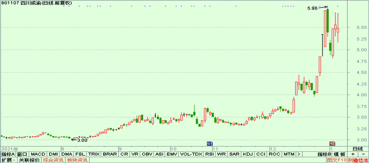Select the DMI indicator tab
Screen dimensions: 369x163
(x=53, y=154)
